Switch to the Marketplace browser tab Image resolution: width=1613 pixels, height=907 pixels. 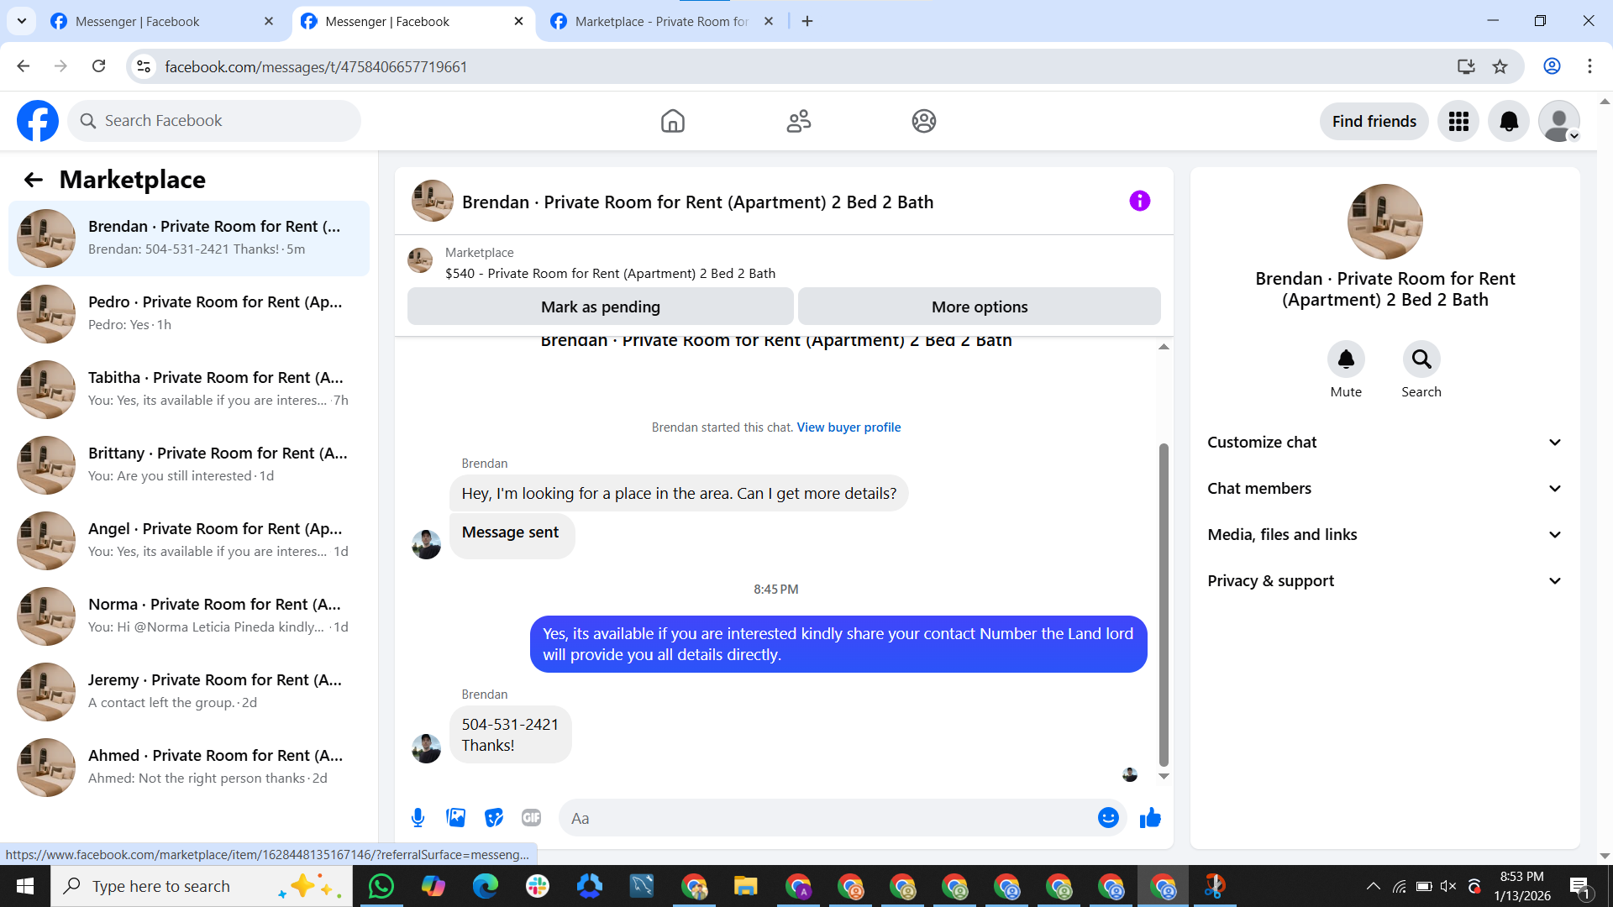(x=659, y=21)
